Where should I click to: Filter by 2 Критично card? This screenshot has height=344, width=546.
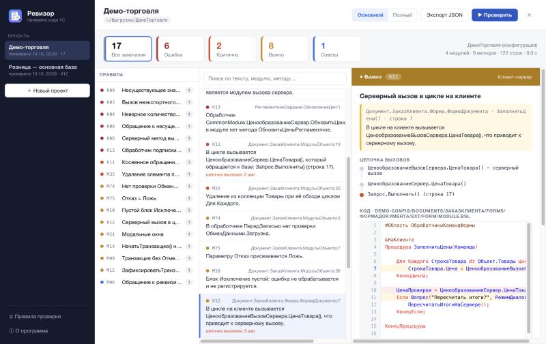point(232,49)
